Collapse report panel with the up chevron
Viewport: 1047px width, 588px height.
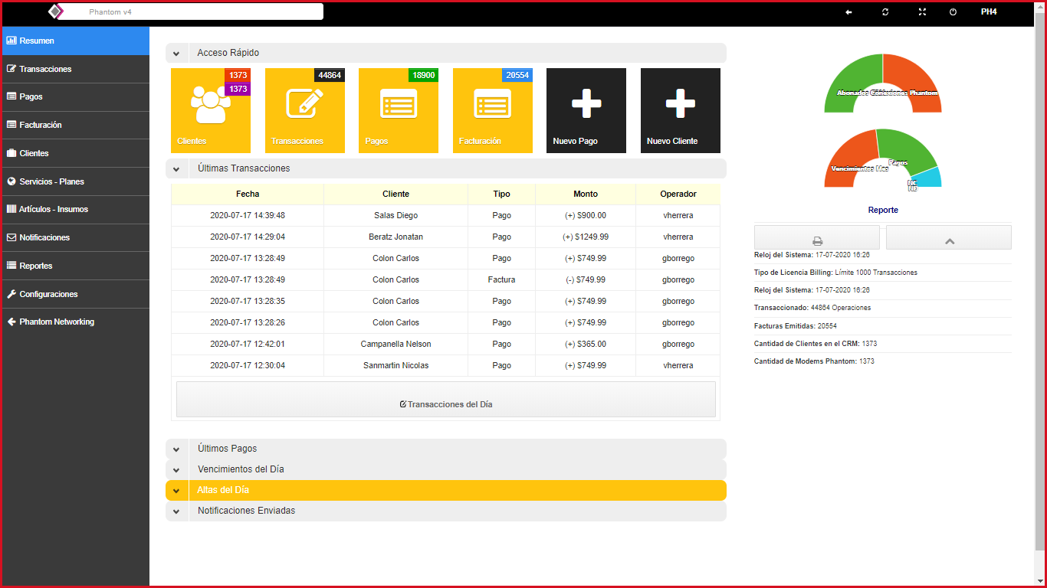click(x=949, y=239)
